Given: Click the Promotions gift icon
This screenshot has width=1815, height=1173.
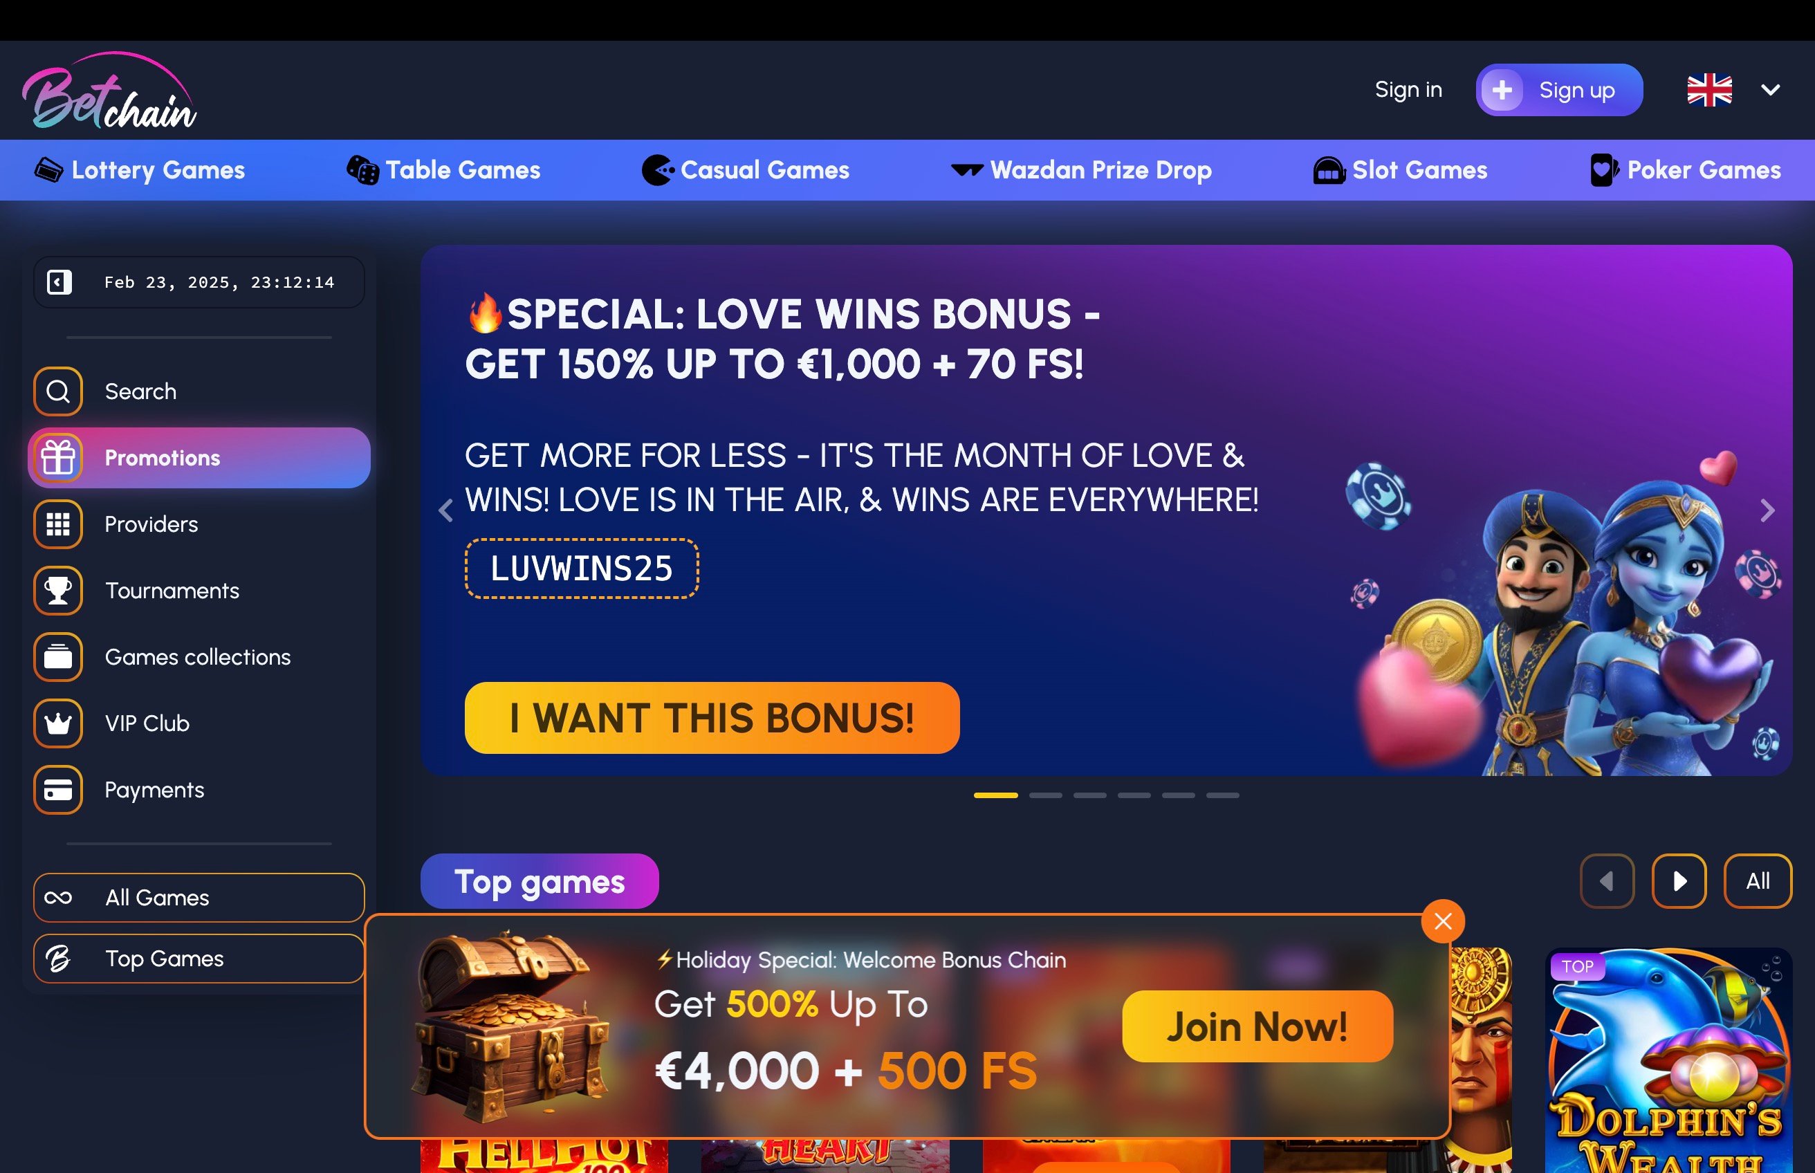Looking at the screenshot, I should 58,458.
